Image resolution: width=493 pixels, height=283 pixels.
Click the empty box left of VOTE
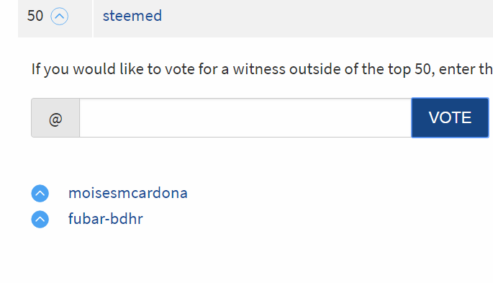[245, 117]
